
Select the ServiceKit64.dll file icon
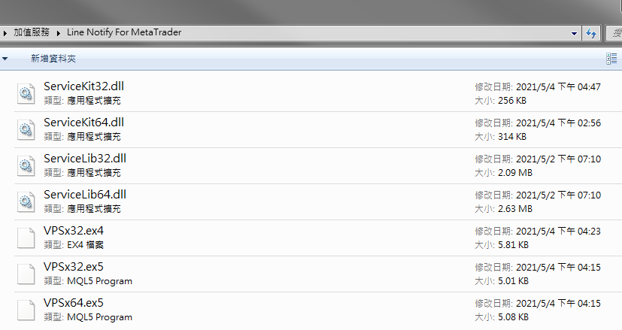click(x=26, y=129)
